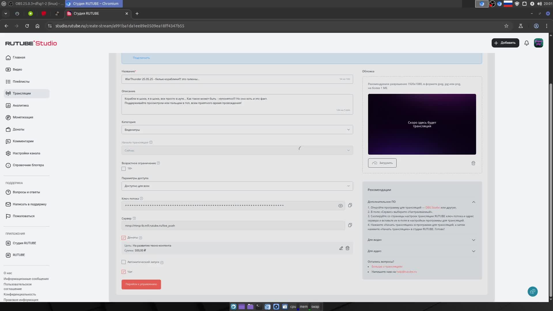This screenshot has width=553, height=311.
Task: Click the Добавить button
Action: [505, 43]
